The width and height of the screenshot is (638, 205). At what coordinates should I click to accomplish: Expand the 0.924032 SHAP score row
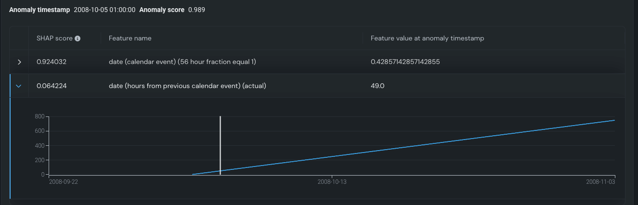[19, 62]
